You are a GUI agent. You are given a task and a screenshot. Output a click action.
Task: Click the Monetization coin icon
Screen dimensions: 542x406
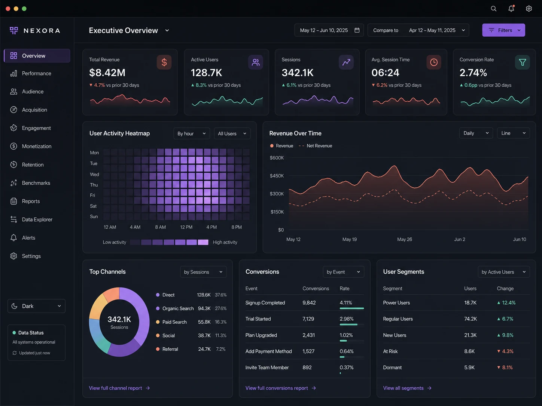[14, 146]
